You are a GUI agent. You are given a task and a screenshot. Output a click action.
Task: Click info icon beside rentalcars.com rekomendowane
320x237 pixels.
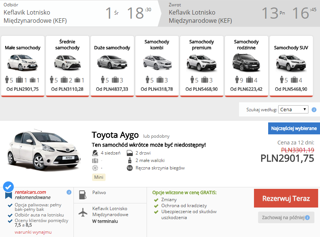coord(69,192)
